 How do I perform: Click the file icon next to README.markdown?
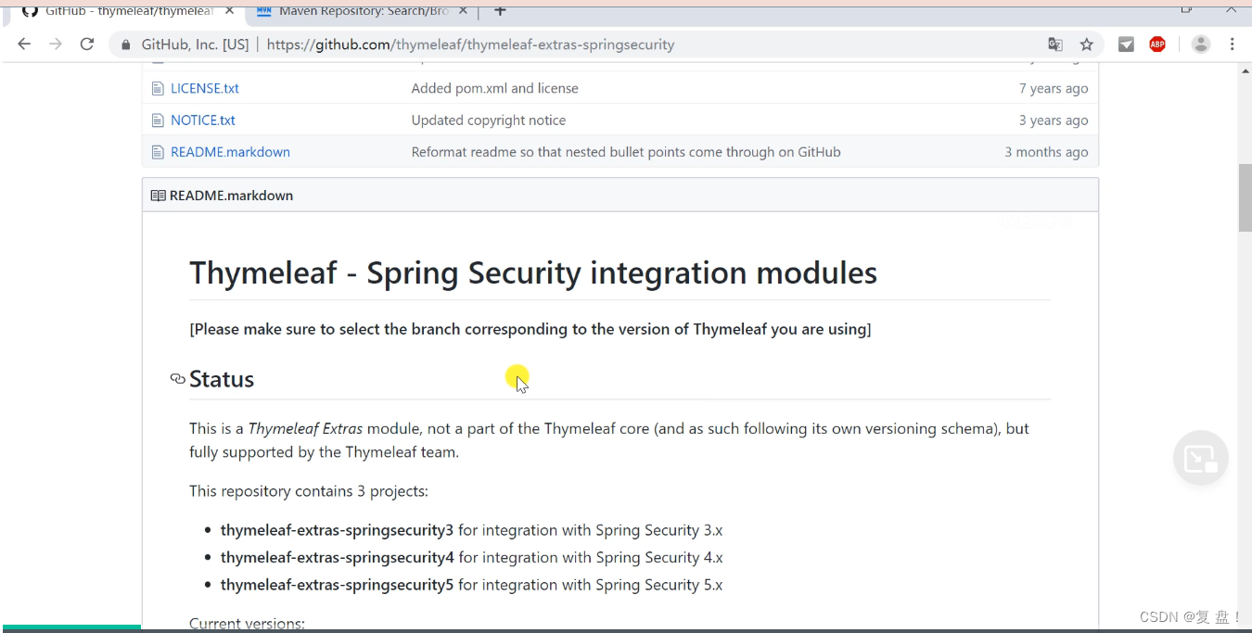pos(158,152)
